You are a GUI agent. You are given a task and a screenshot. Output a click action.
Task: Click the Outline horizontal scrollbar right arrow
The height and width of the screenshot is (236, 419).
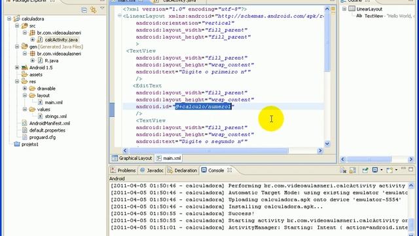coord(411,159)
